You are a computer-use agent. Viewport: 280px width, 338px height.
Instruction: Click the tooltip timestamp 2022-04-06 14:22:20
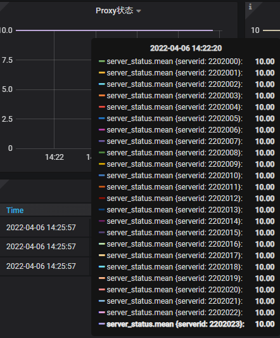tap(186, 48)
